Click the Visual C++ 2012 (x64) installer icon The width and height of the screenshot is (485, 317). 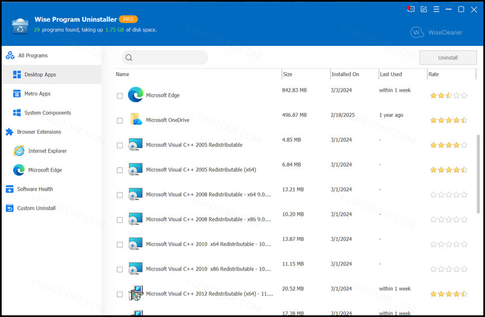tap(136, 293)
